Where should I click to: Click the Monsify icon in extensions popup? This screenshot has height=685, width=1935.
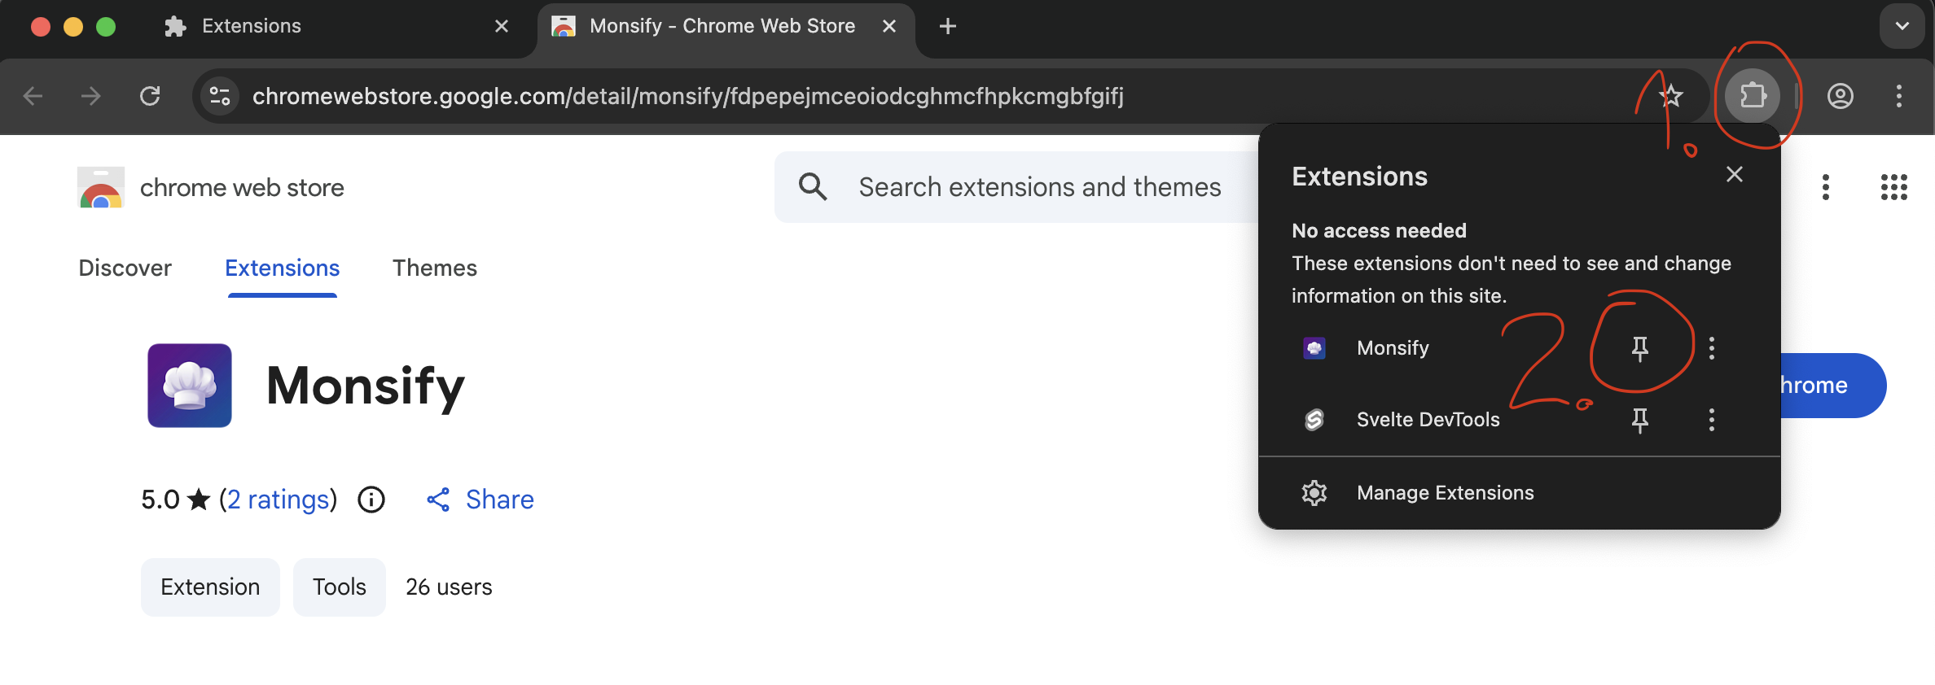(x=1314, y=348)
